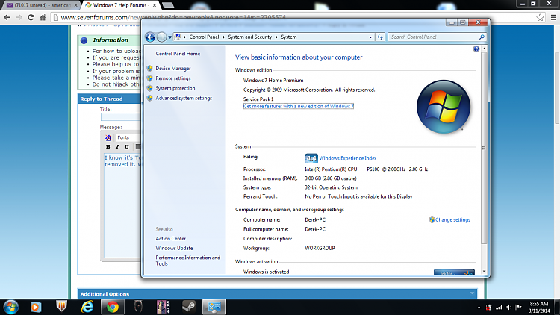Open System protection link

pyautogui.click(x=175, y=88)
